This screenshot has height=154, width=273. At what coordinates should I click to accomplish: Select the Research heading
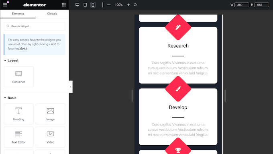click(x=178, y=46)
